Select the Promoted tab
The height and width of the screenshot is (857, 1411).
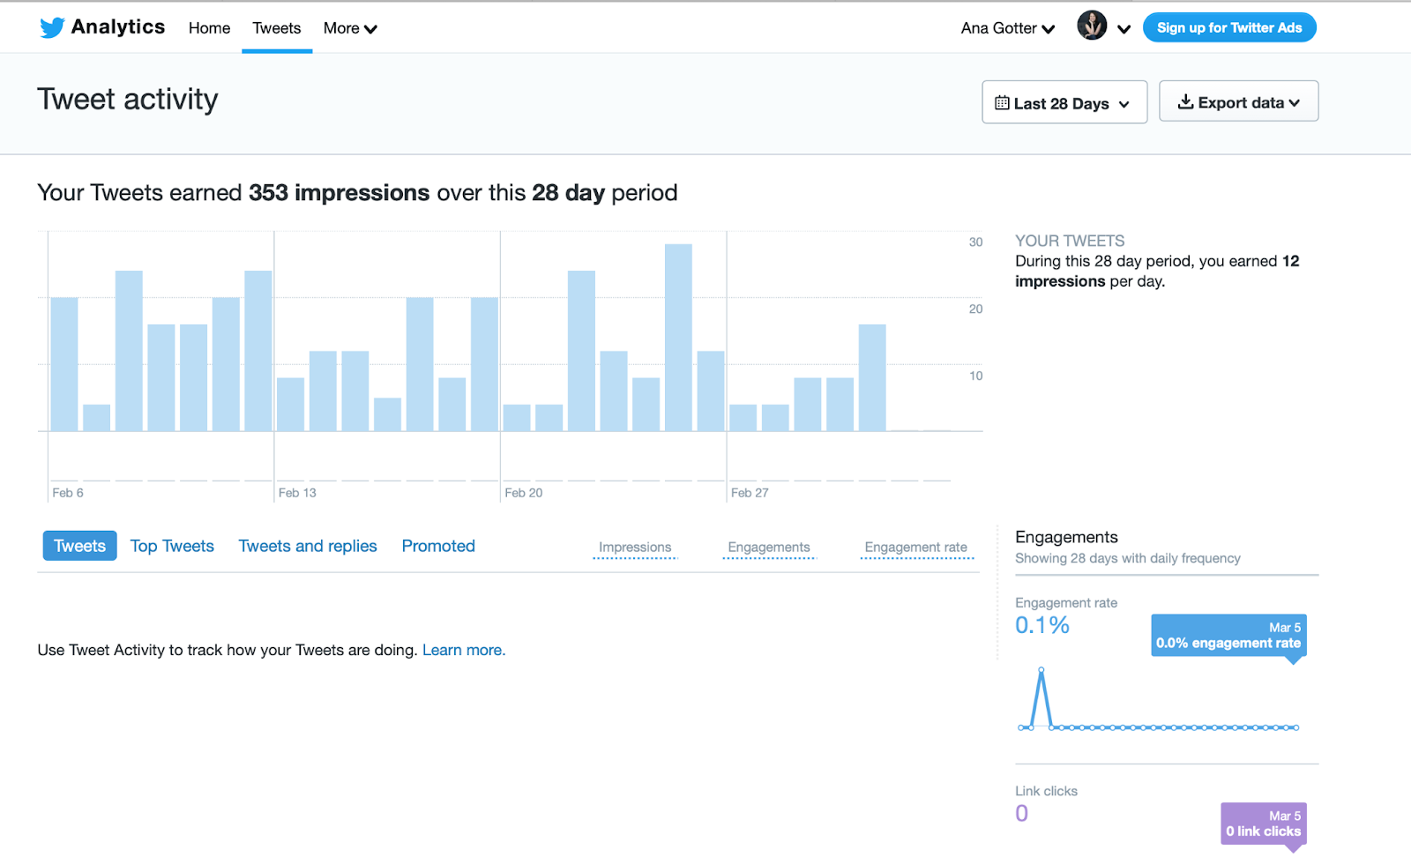tap(437, 545)
